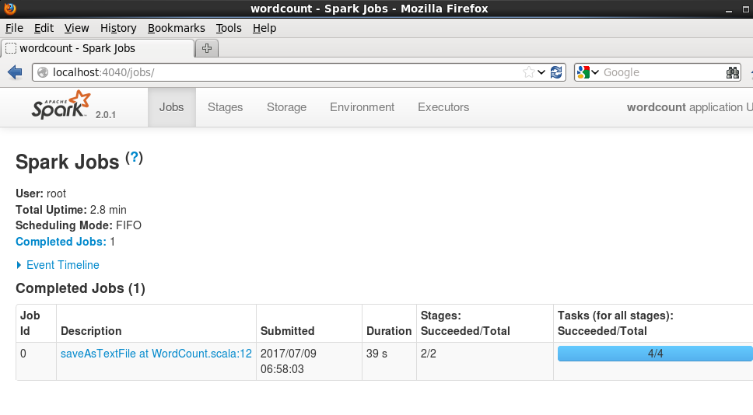The image size is (753, 415).
Task: Open the saveAsTextFile at WordCount.scala:12 job
Action: 156,354
